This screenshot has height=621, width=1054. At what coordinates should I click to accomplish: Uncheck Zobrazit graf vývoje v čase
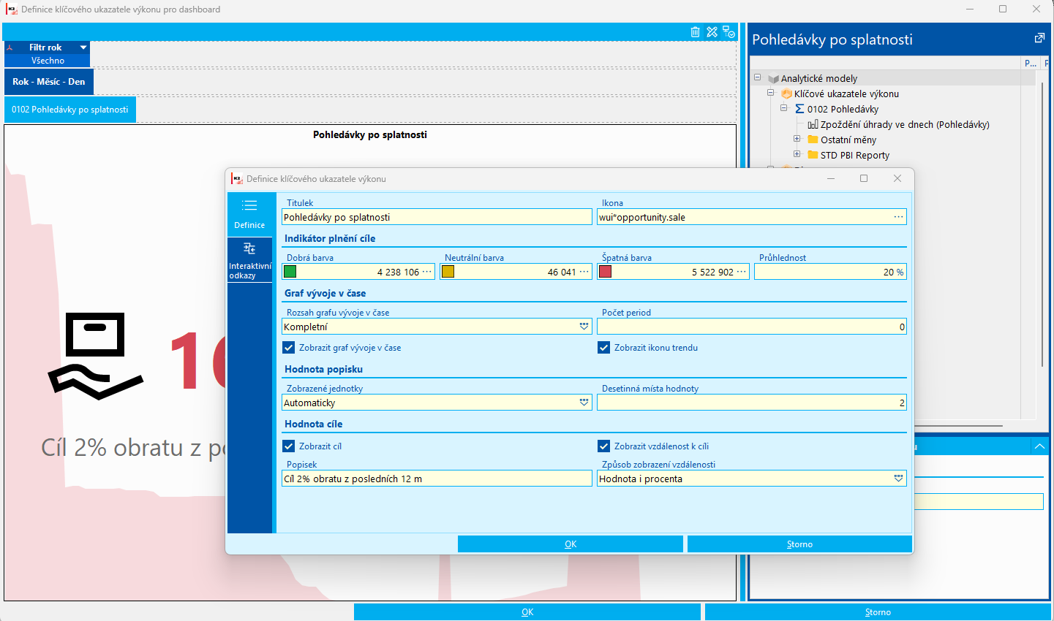[x=289, y=348]
